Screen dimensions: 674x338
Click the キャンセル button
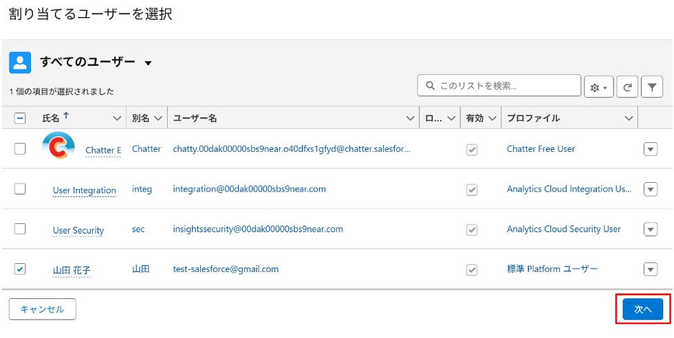point(42,309)
